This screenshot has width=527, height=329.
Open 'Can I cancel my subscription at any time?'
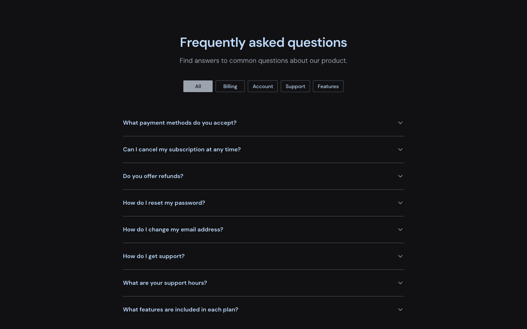[x=182, y=150]
